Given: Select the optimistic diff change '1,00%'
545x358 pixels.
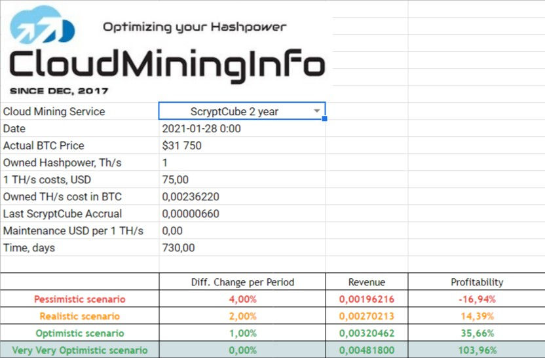Looking at the screenshot, I should coord(242,333).
